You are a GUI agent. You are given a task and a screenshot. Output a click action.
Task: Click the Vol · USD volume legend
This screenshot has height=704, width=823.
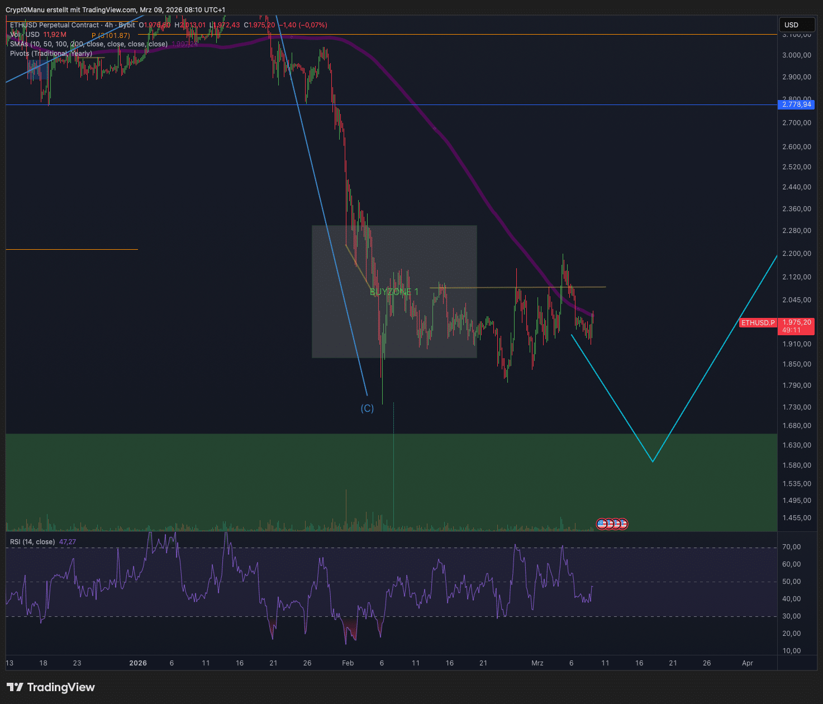[x=25, y=35]
